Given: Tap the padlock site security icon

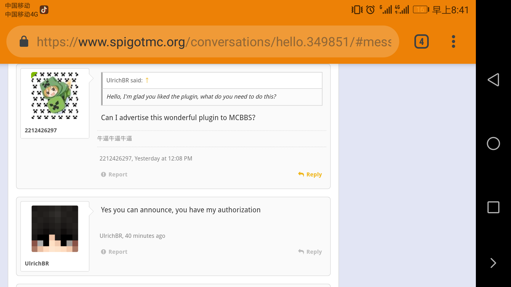Looking at the screenshot, I should point(24,41).
